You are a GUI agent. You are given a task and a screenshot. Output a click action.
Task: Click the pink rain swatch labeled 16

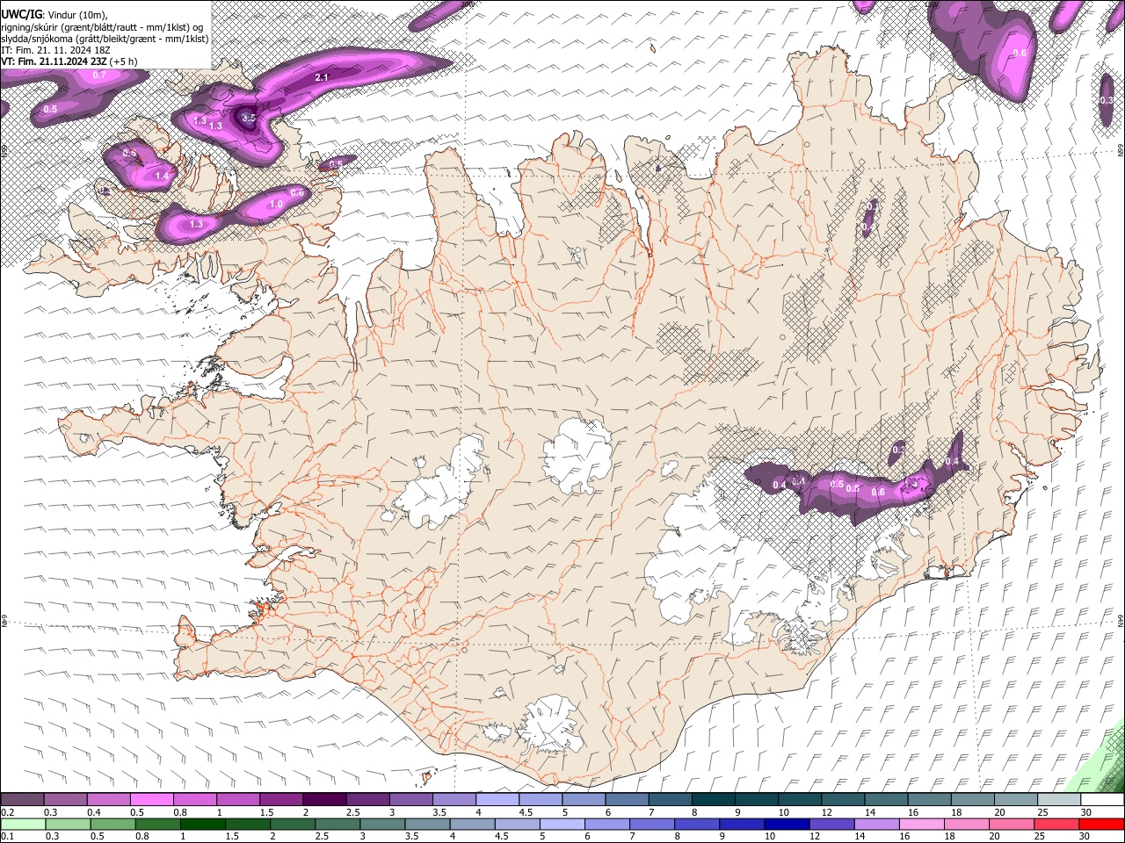pos(921,824)
